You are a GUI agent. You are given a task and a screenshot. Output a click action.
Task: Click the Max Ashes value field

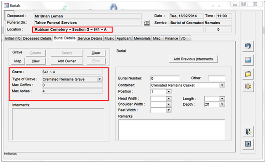72,91
